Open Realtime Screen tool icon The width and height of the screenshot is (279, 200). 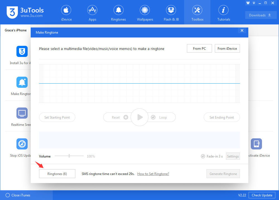[22, 113]
